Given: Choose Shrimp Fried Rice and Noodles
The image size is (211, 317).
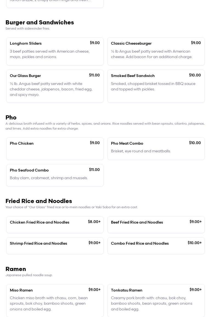Looking at the screenshot, I should coord(55,246).
